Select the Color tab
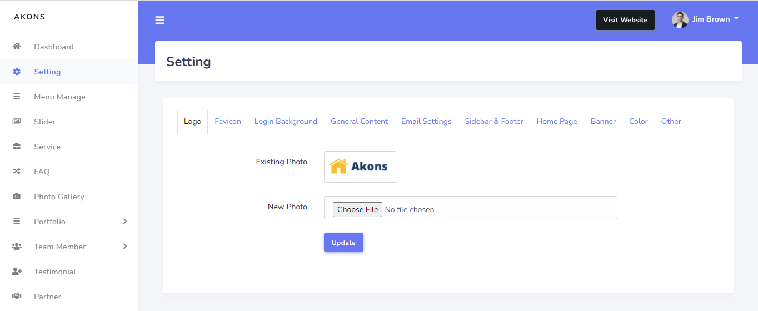The image size is (758, 311). (x=638, y=121)
